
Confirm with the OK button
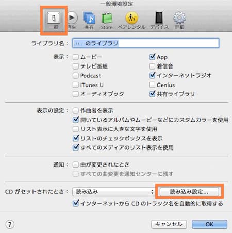209,224
